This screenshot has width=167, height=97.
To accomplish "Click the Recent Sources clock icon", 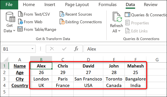I will [62, 14].
